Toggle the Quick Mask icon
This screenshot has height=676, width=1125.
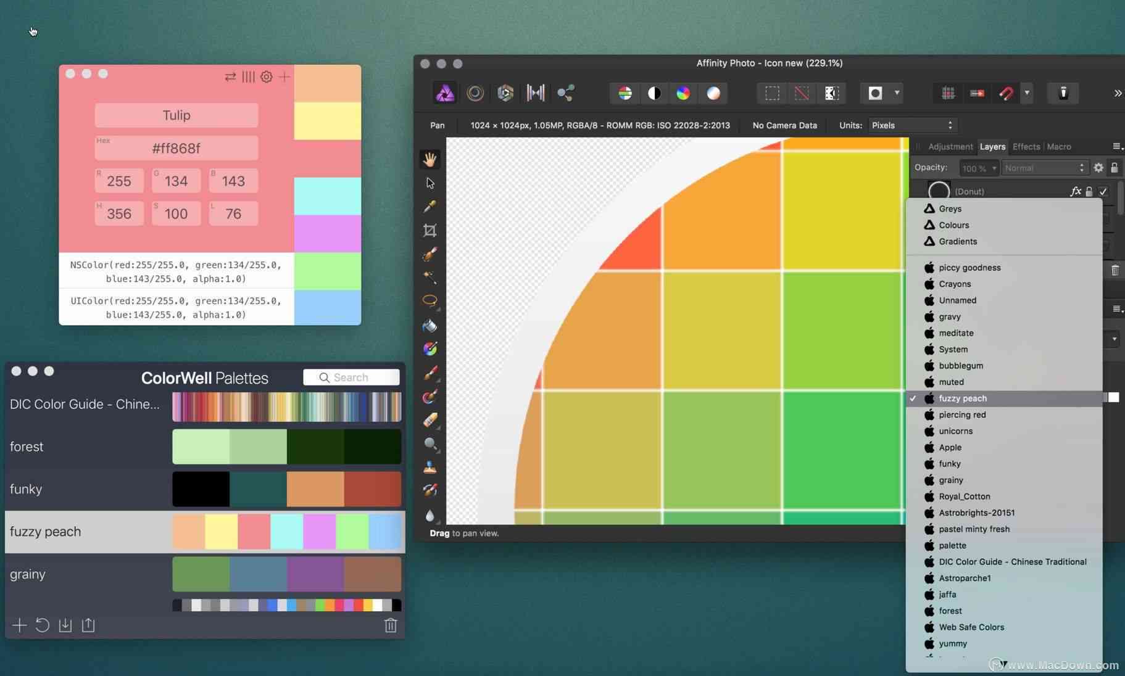coord(875,93)
